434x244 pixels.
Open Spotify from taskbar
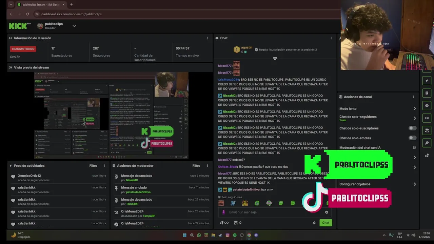(x=235, y=235)
